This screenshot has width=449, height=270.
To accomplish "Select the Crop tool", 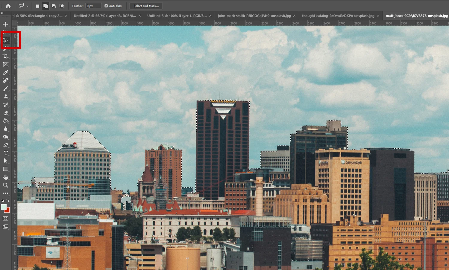I will (6, 56).
